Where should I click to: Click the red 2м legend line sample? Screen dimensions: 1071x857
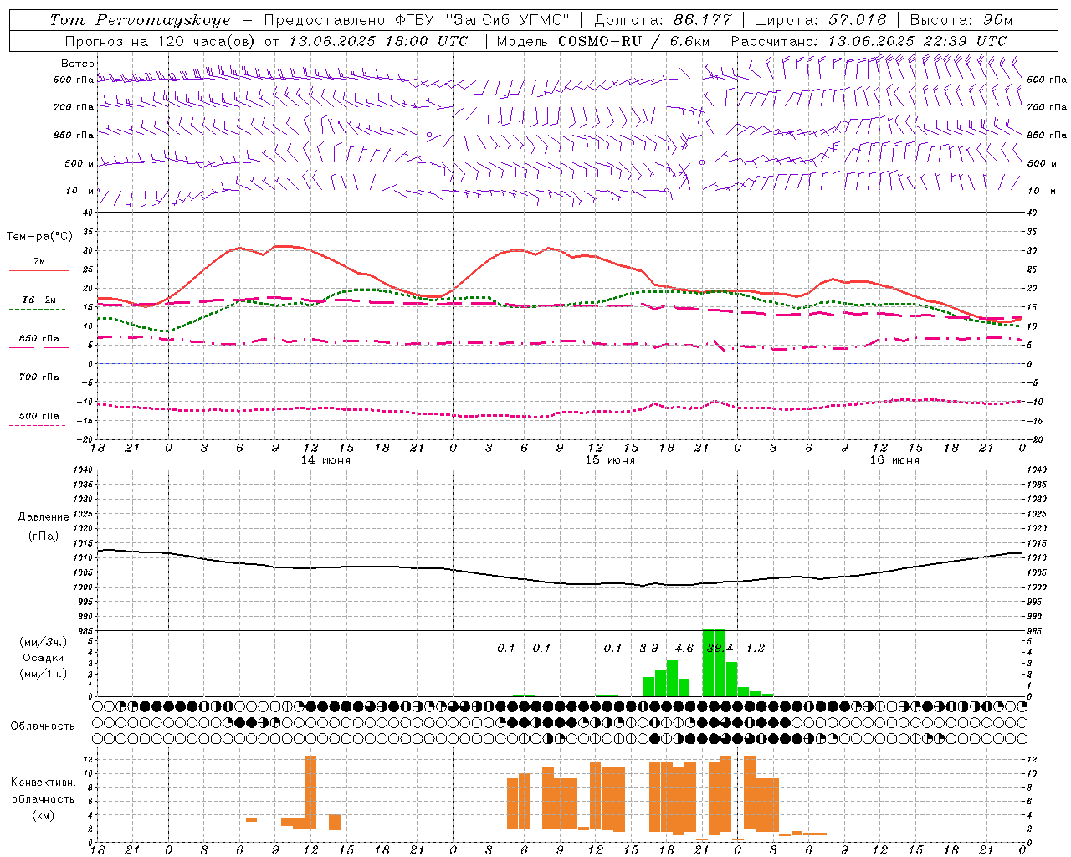pos(38,270)
